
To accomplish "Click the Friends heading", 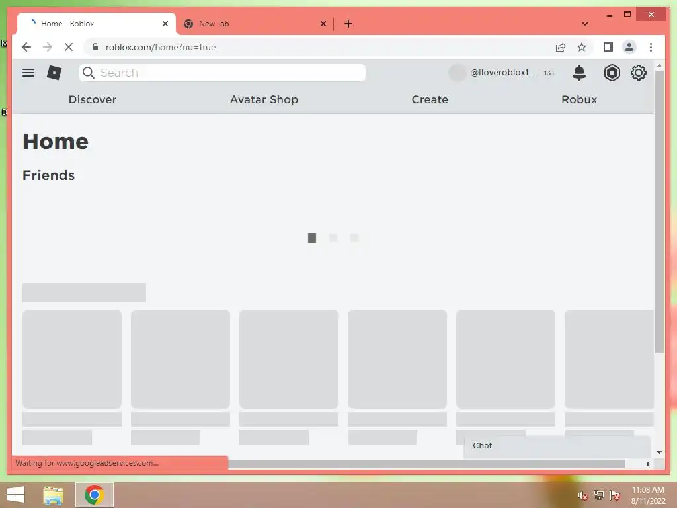I will point(48,175).
